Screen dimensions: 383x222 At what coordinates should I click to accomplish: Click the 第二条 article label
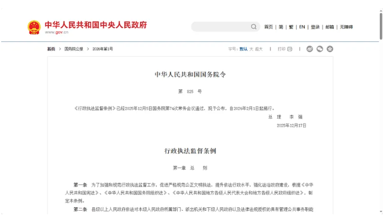tap(81, 210)
